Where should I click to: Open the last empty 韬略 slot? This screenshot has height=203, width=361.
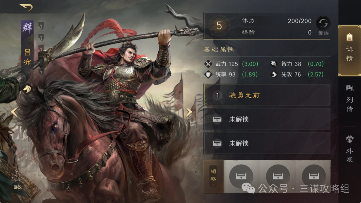314,176
